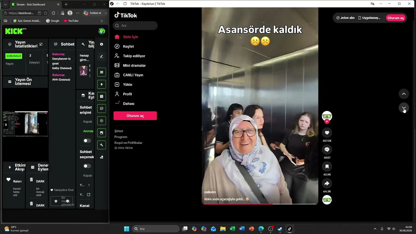Bookmark the TikTok video

(327, 166)
